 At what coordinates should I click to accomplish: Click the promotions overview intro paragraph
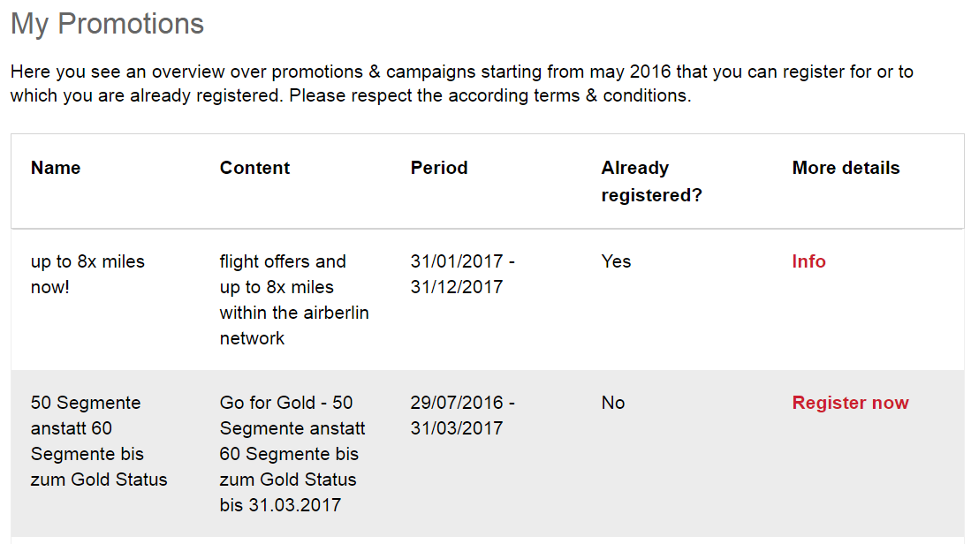click(462, 84)
